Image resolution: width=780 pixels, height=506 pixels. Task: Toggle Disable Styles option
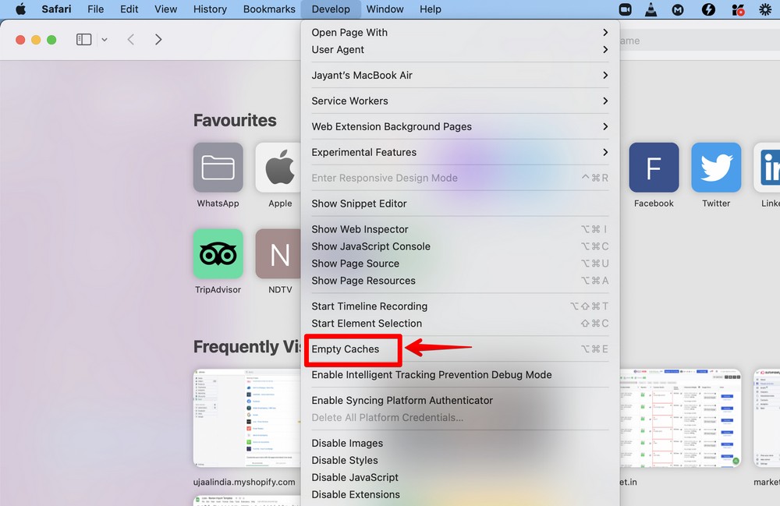point(459,460)
